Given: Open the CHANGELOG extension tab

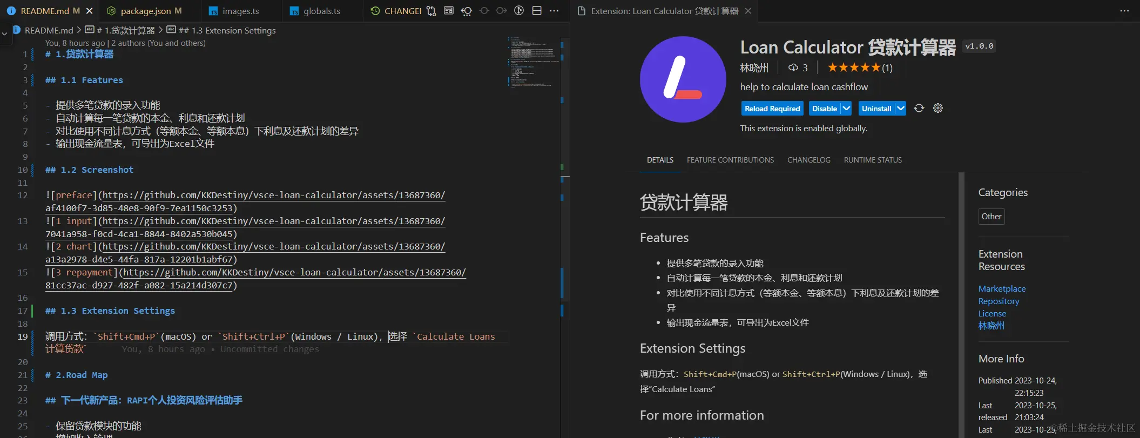Looking at the screenshot, I should tap(808, 160).
